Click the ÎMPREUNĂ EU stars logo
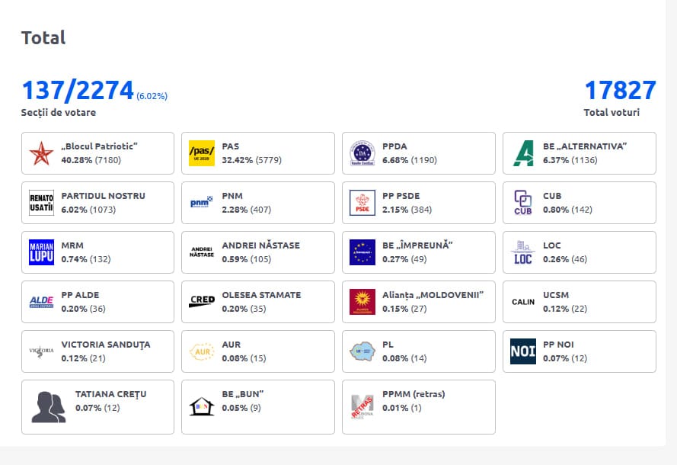This screenshot has height=465, width=677. [x=362, y=252]
